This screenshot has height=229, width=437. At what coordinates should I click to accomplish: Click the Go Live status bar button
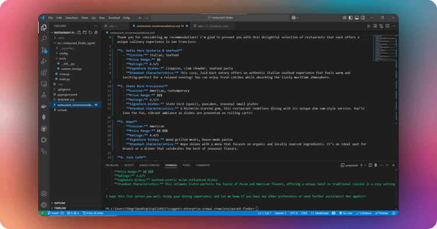[346, 213]
